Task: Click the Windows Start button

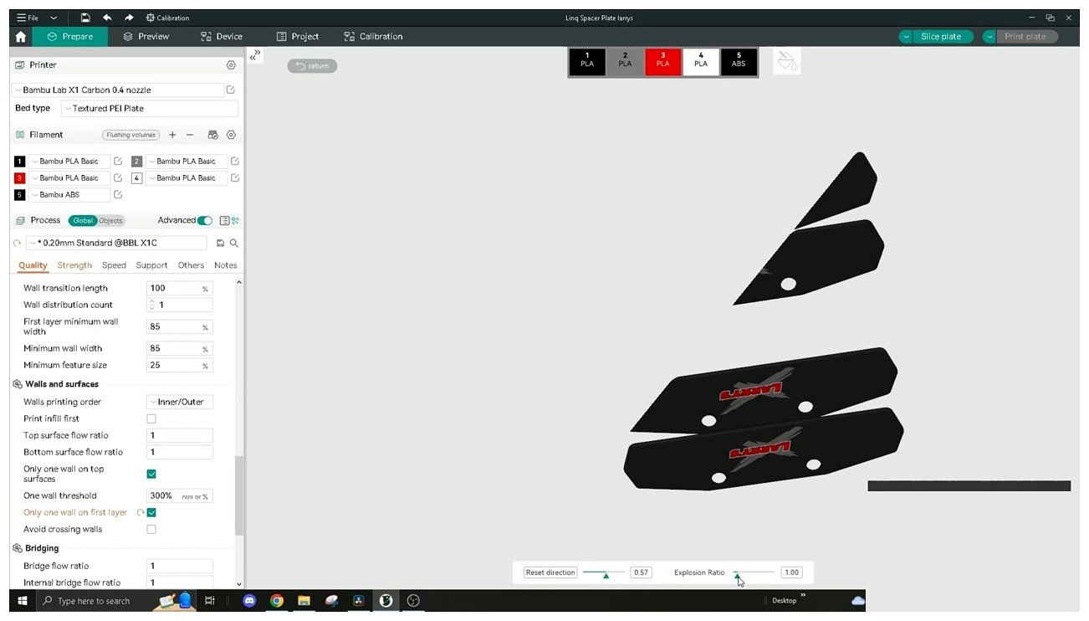Action: [23, 600]
